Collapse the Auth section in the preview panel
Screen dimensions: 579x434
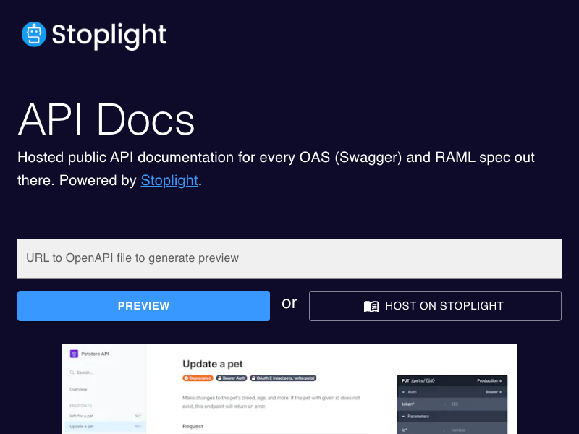tap(409, 392)
